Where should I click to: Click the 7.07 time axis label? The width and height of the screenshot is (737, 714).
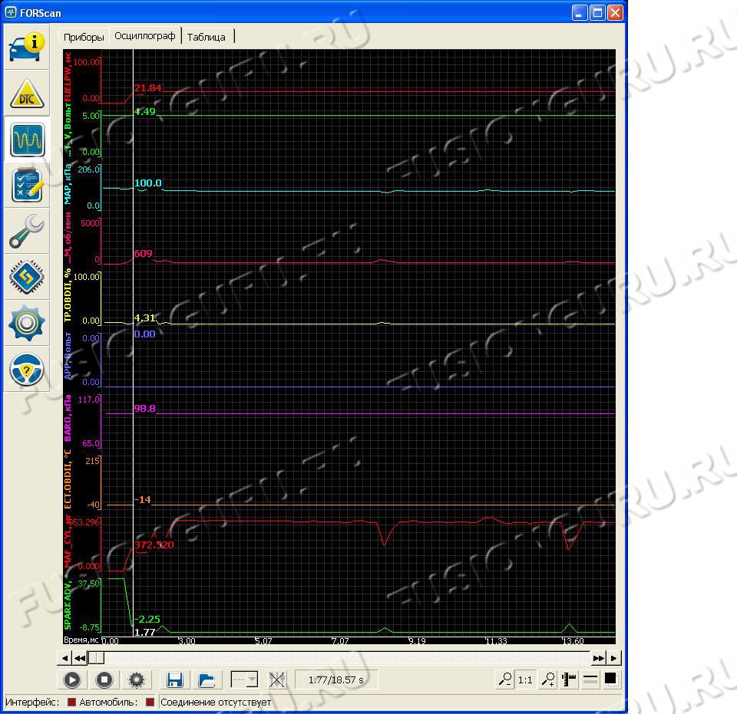pos(340,641)
